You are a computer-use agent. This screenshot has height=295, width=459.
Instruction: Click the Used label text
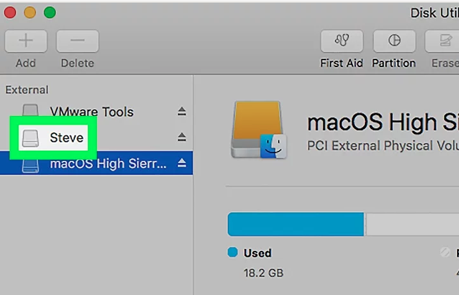click(x=257, y=253)
